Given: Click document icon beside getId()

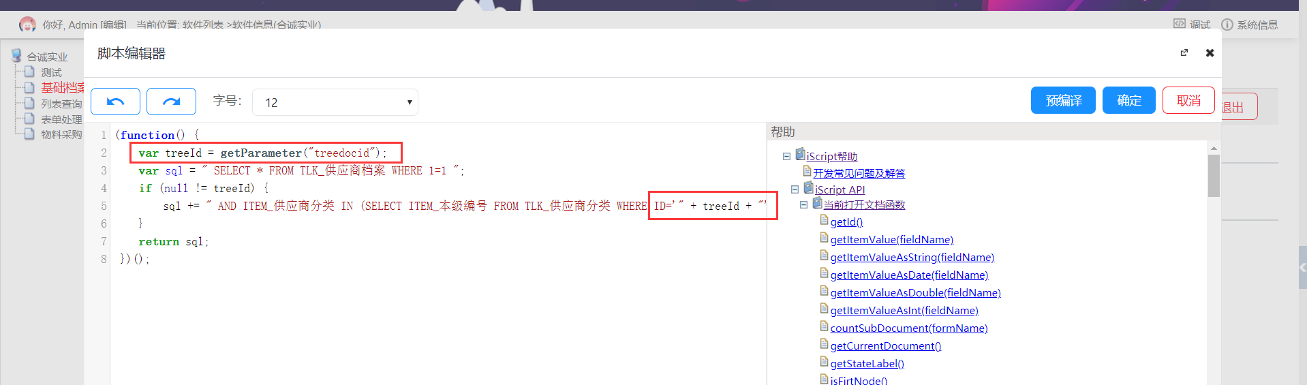Looking at the screenshot, I should [824, 220].
